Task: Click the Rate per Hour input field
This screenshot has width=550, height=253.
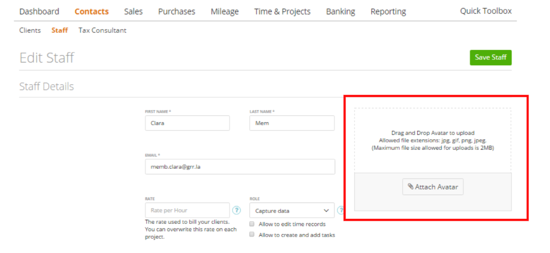Action: click(187, 210)
